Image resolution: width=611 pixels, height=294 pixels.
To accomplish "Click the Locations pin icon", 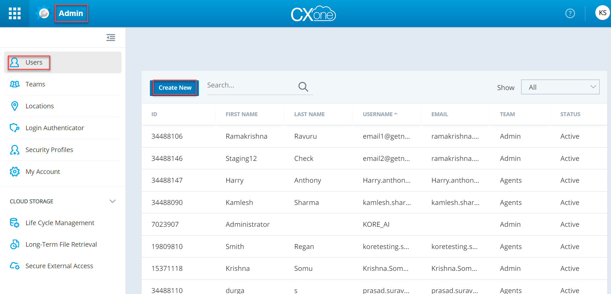I will 15,106.
